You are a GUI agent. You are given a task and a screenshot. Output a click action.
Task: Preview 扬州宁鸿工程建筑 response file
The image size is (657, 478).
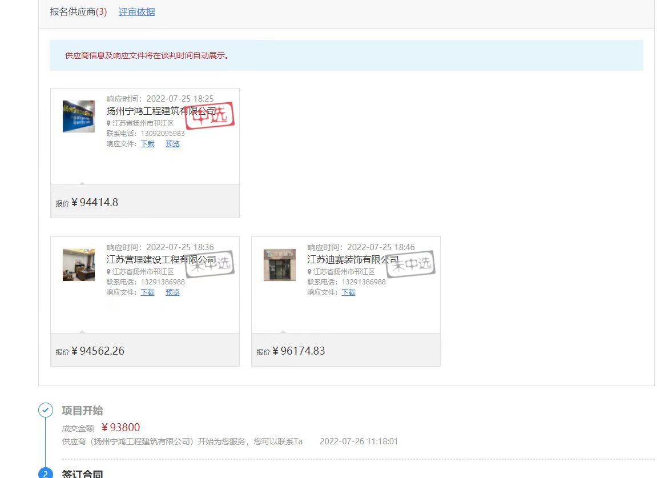(172, 144)
